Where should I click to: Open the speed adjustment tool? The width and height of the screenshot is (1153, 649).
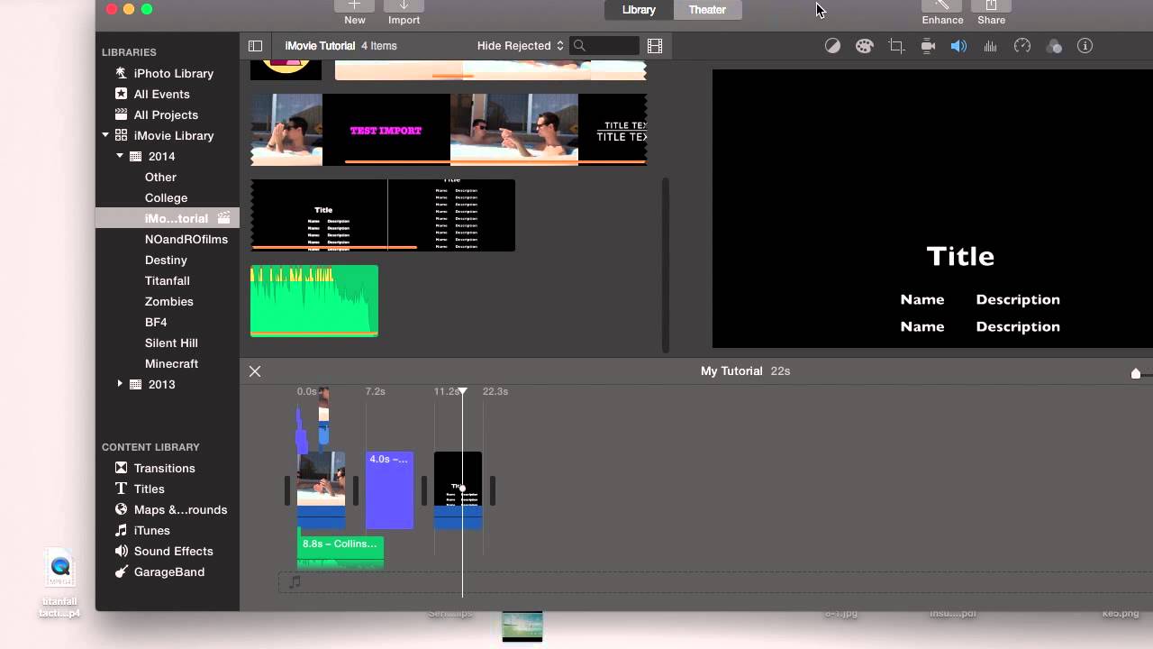point(1021,46)
